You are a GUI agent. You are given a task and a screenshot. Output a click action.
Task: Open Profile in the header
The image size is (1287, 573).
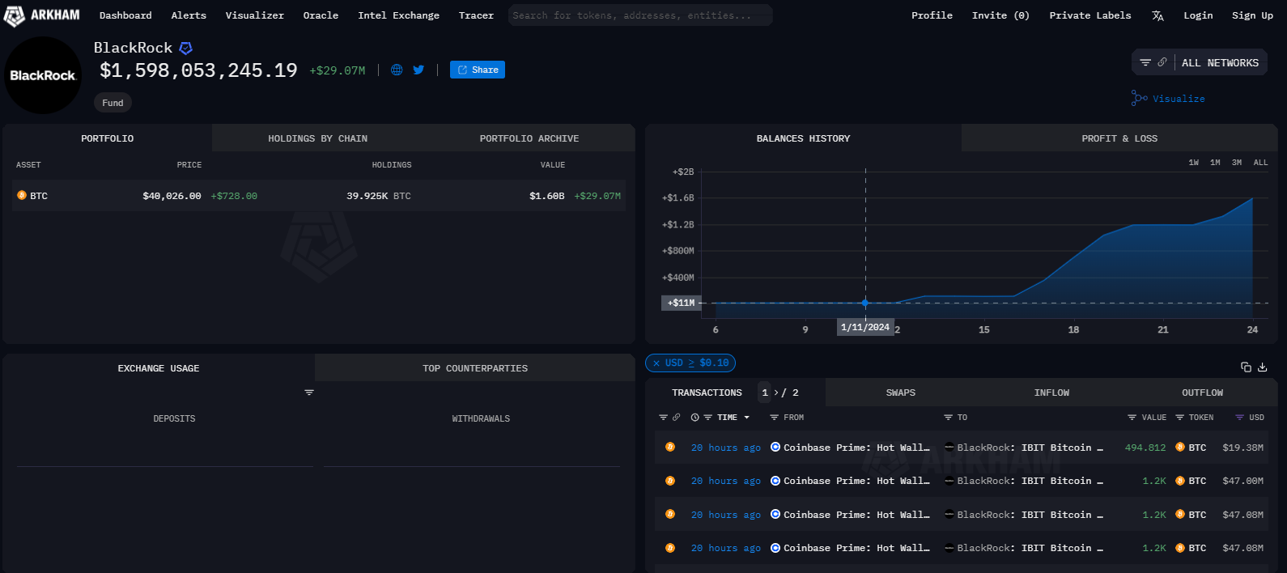click(x=932, y=15)
